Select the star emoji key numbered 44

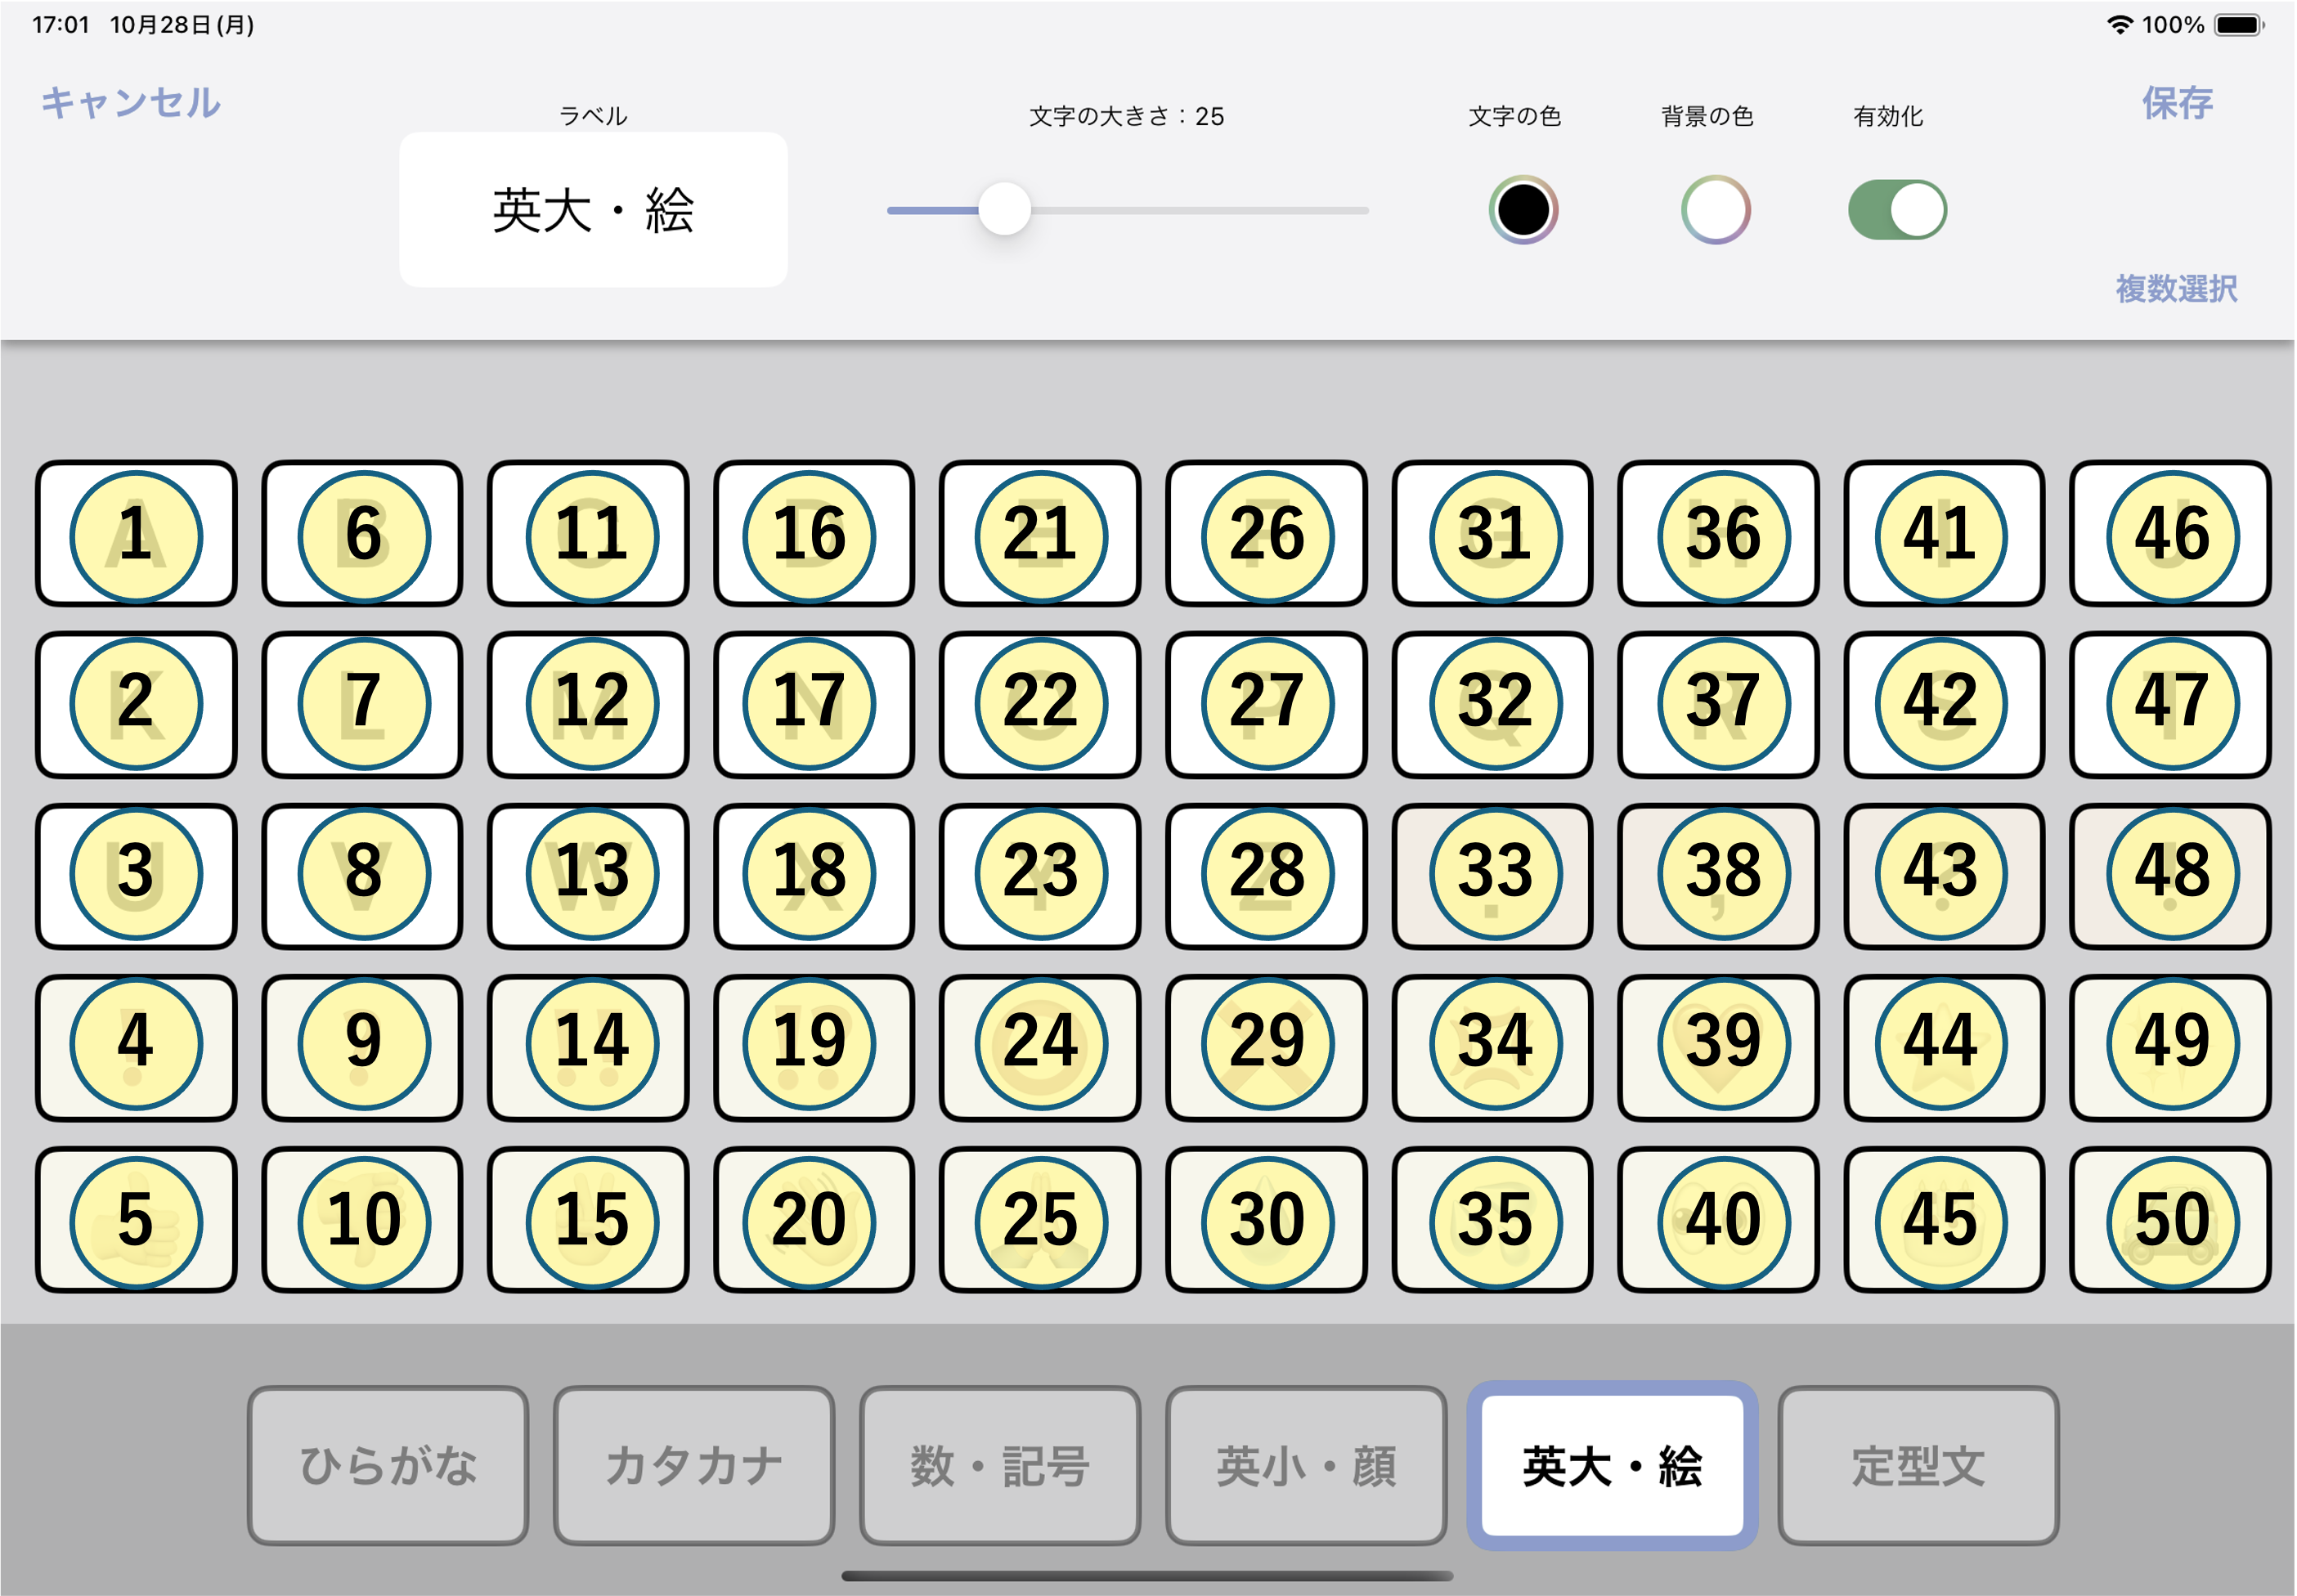click(1944, 1045)
